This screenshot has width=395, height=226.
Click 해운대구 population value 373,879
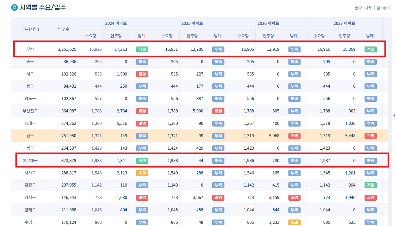tap(69, 161)
